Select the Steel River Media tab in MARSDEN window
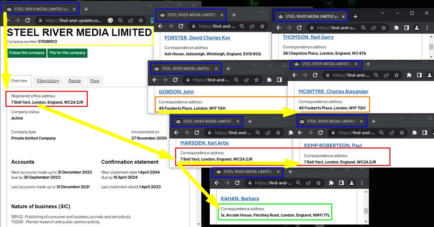Viewport: 434px width, 227px height. 207,121
